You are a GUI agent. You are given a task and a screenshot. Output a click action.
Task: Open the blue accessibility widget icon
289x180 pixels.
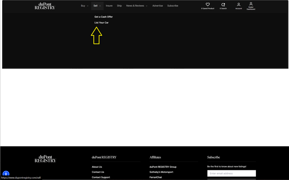pyautogui.click(x=6, y=174)
